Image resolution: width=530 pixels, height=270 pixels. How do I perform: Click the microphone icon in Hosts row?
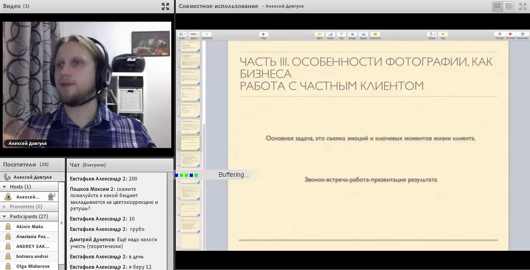click(x=51, y=196)
